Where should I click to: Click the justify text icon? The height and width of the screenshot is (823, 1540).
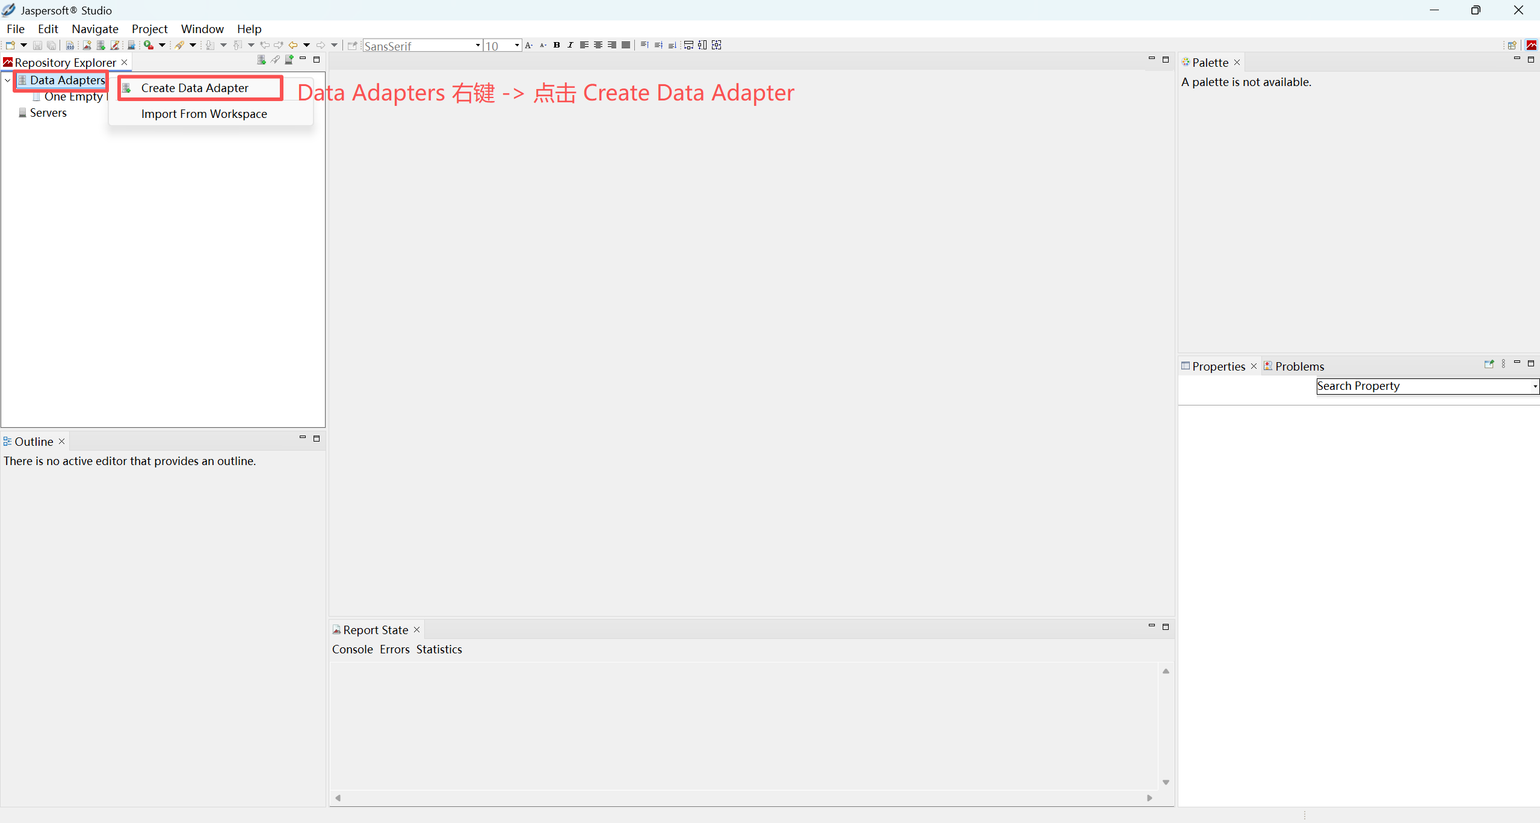tap(626, 45)
